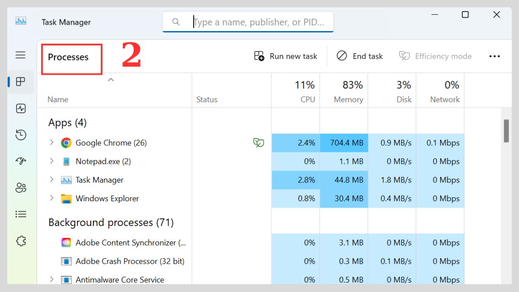Expand the Notepad.exe process entry
Viewport: 519px width, 292px height.
[x=51, y=161]
